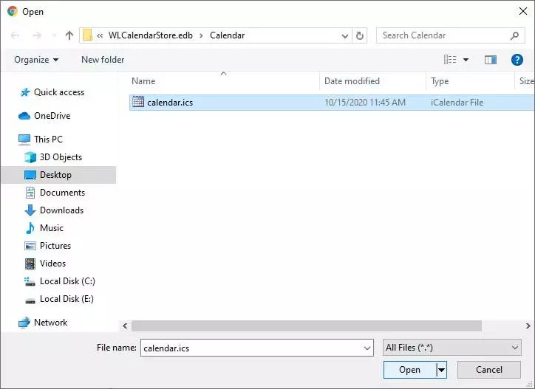Open Quick access in sidebar
Screen dimensions: 535x389
point(59,92)
